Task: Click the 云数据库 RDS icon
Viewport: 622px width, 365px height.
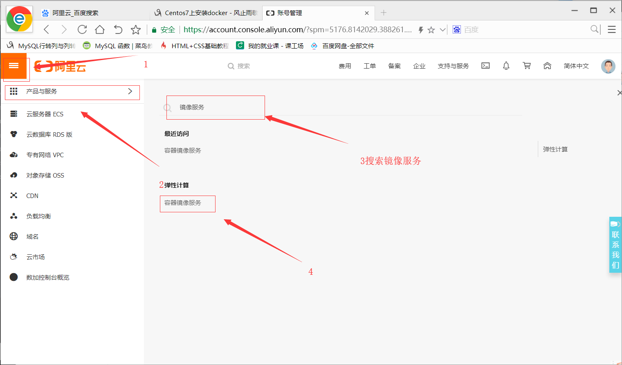Action: pos(14,134)
